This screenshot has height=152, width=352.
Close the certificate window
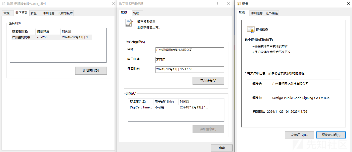(x=348, y=4)
